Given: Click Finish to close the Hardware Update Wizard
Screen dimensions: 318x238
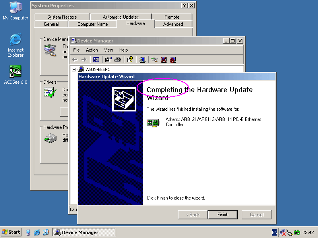Looking at the screenshot, I should (223, 215).
